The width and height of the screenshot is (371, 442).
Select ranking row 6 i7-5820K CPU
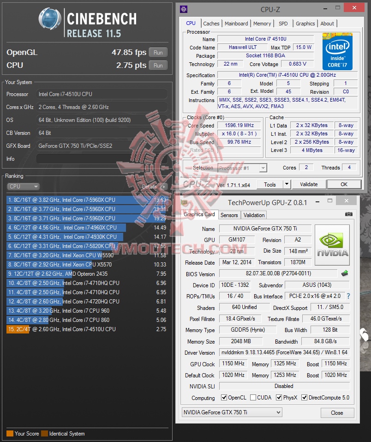pos(87,246)
